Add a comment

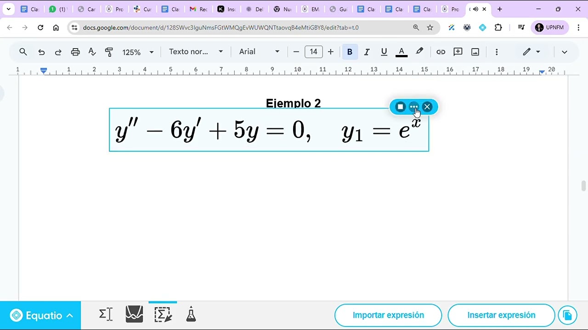[458, 52]
